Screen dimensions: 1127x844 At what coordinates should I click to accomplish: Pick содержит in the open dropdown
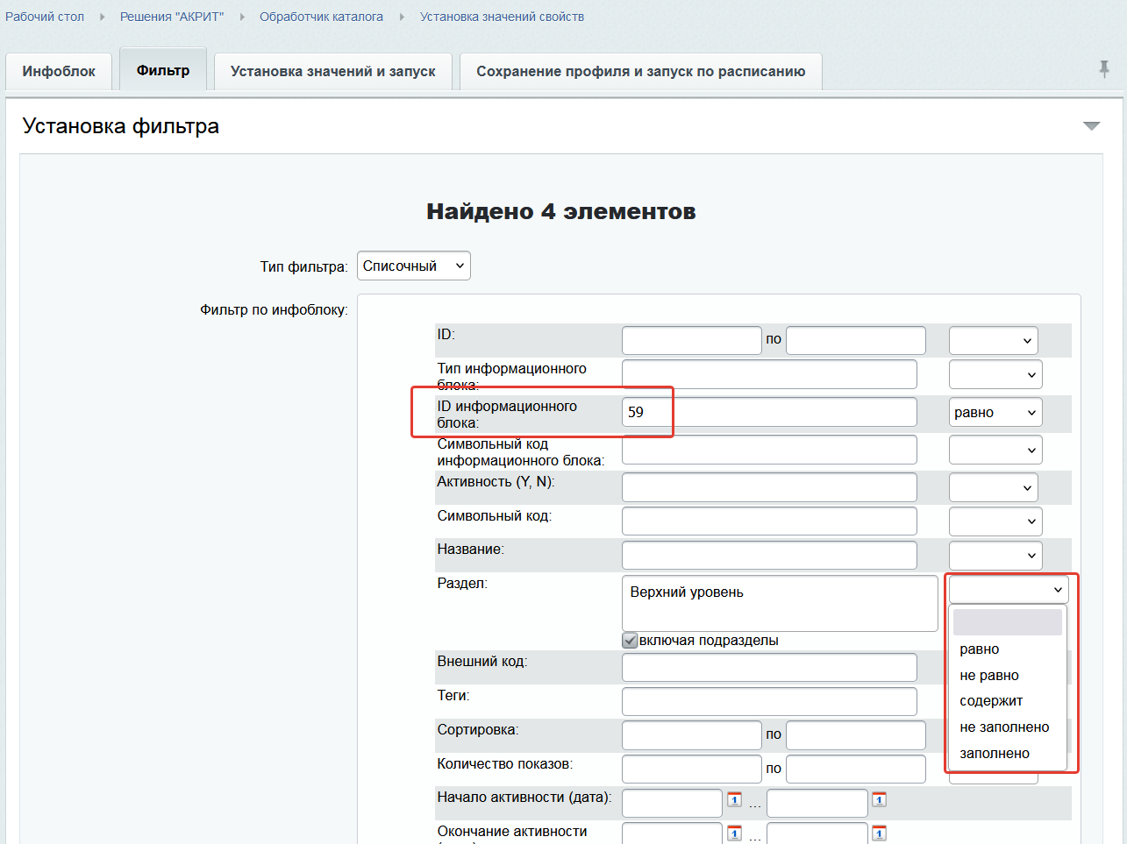pos(991,701)
